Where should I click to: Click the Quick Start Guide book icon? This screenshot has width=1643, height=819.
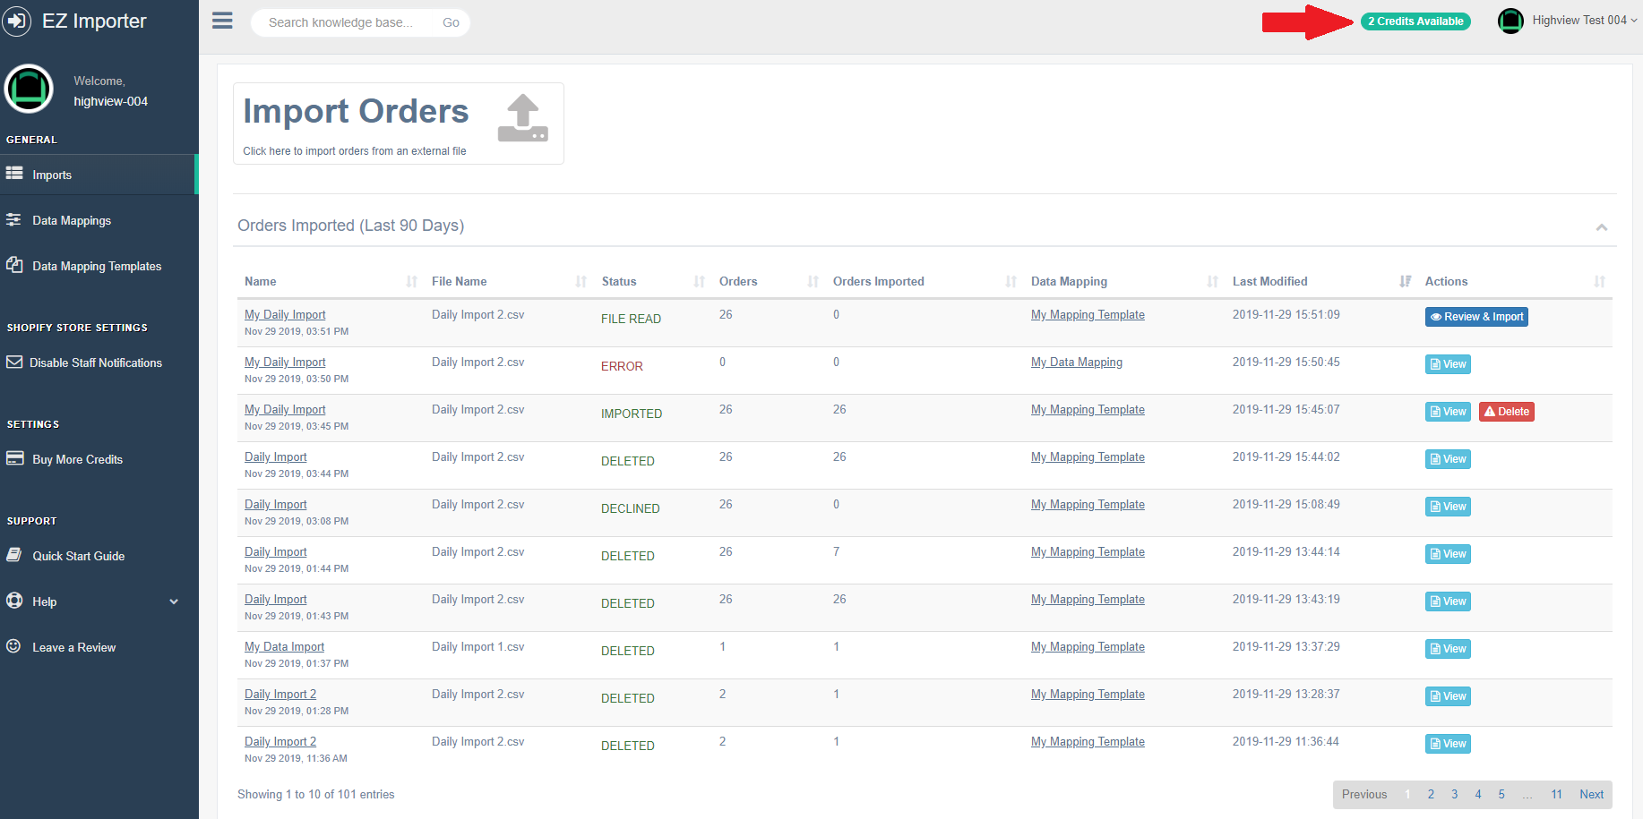tap(14, 555)
